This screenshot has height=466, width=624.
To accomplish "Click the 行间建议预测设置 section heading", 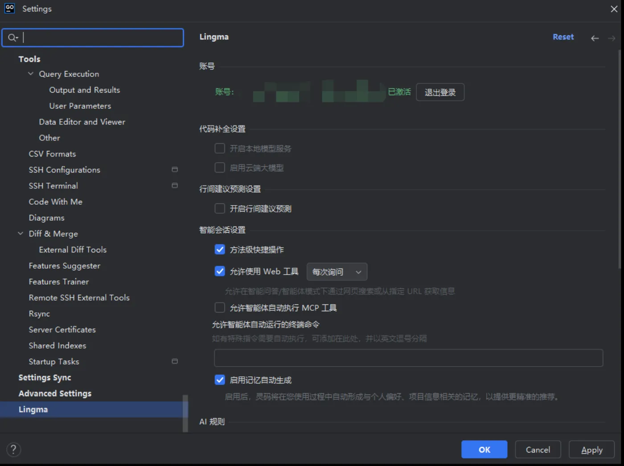I will [x=230, y=189].
